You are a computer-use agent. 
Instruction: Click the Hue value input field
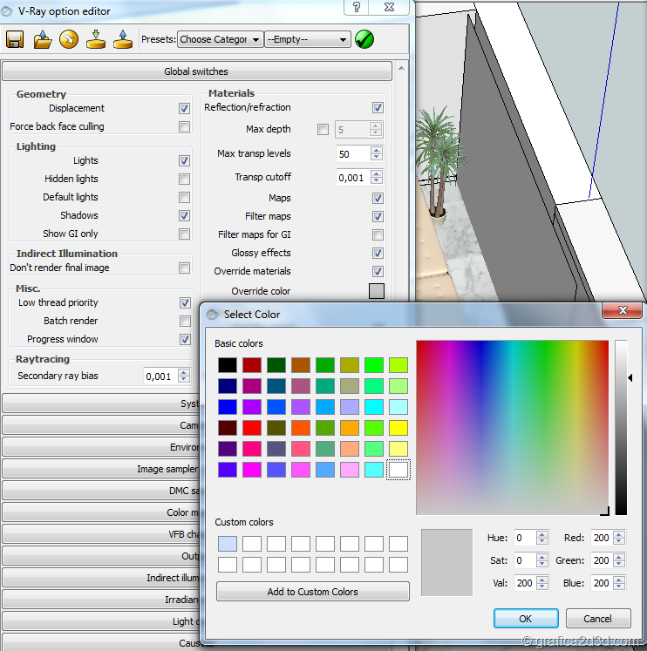click(524, 538)
